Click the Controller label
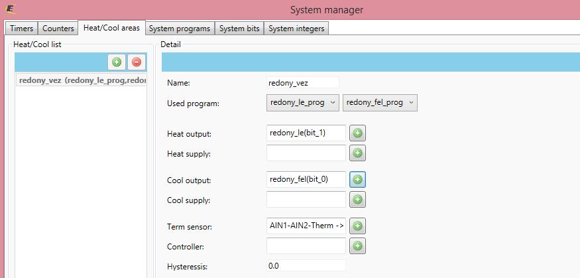Screen dimensions: 580x278 click(x=186, y=246)
